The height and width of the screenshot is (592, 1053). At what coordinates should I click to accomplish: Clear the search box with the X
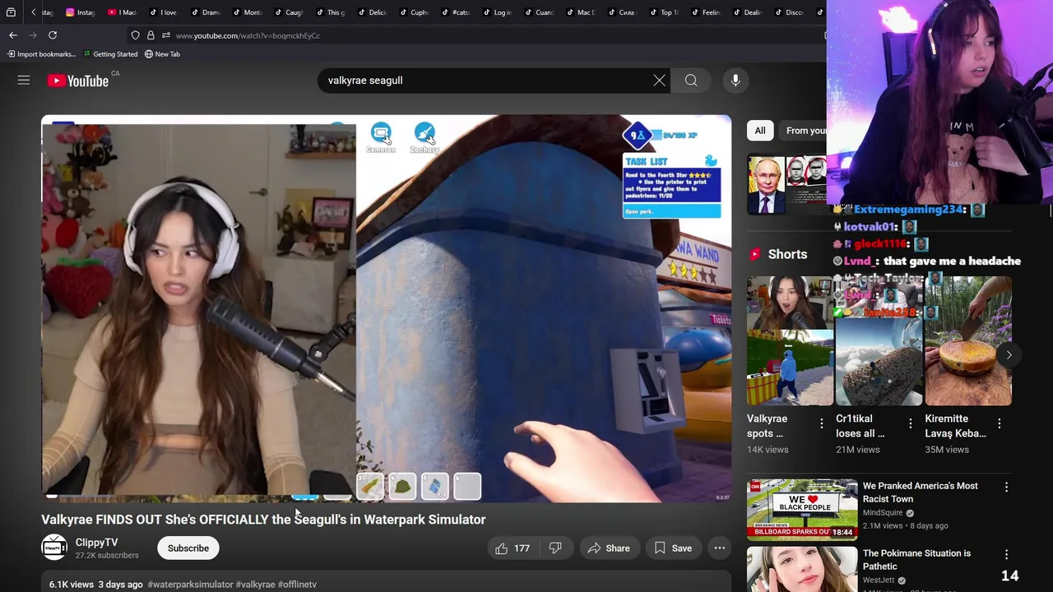[x=659, y=80]
